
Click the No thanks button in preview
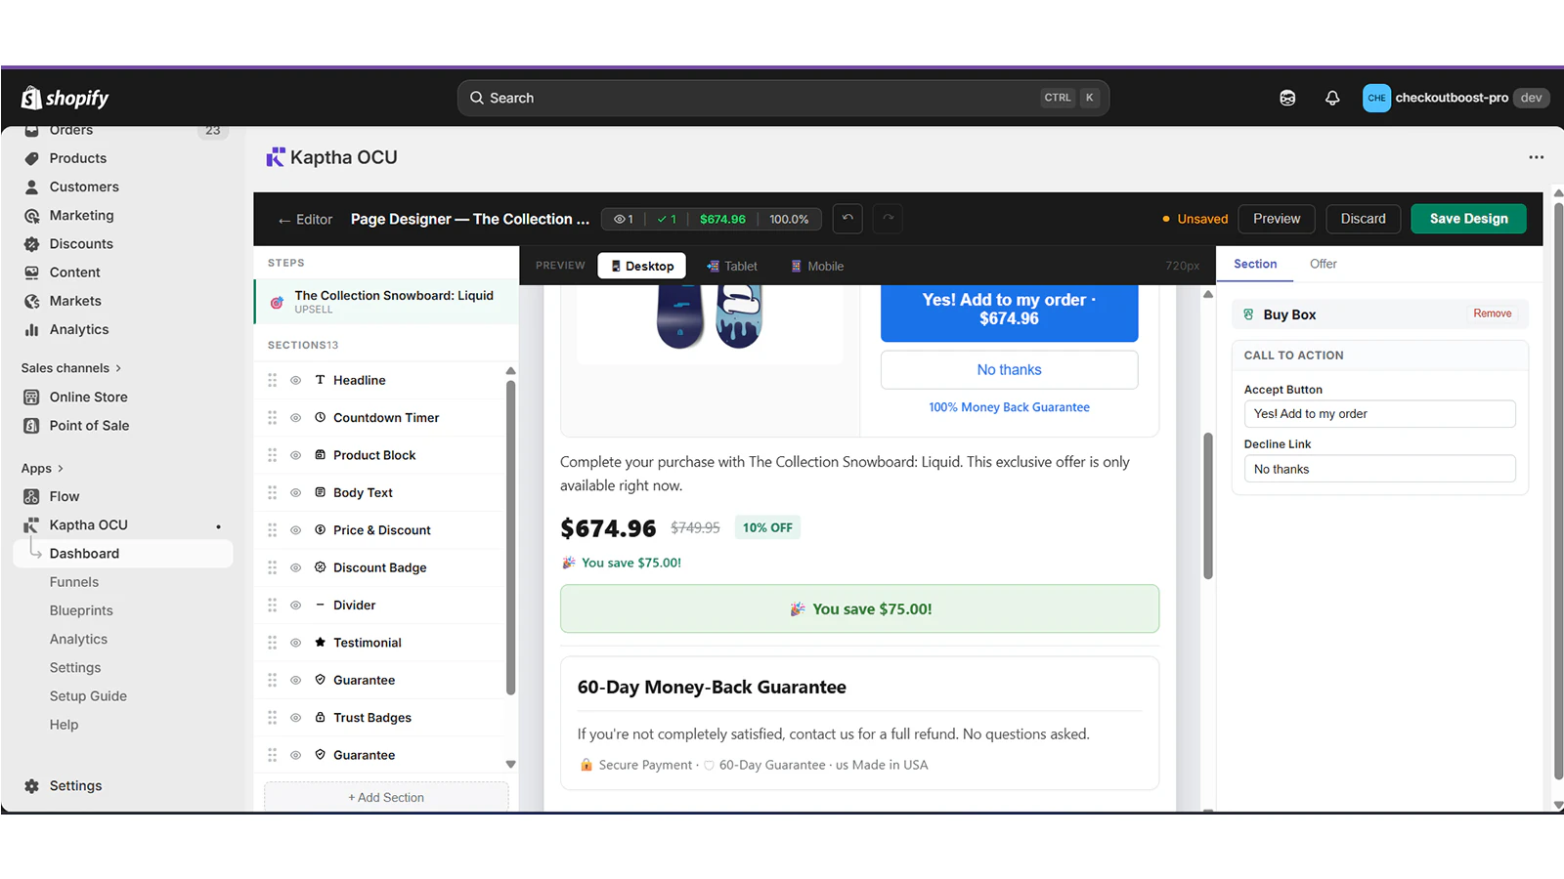1009,370
